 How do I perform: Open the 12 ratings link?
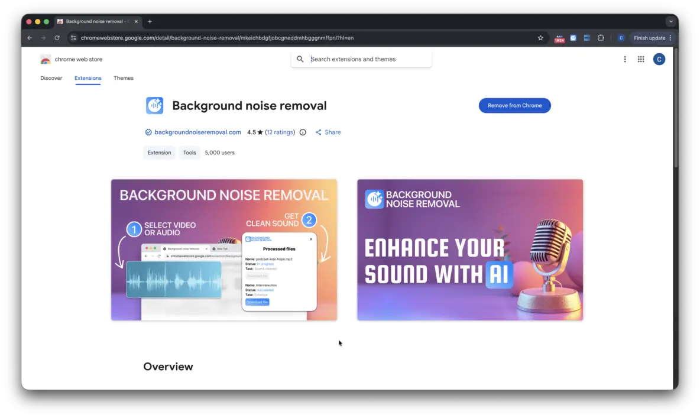point(280,132)
